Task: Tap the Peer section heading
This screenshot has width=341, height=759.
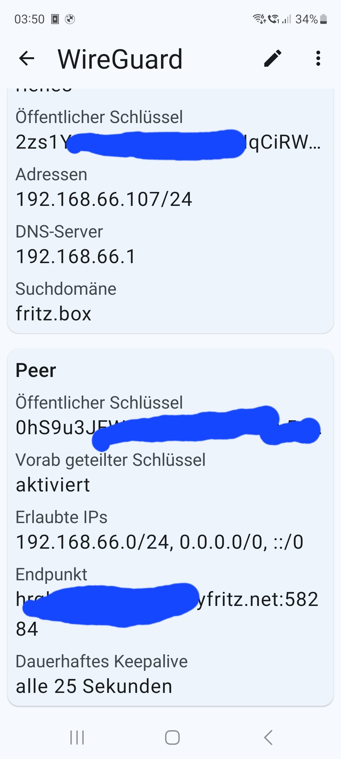Action: click(x=36, y=370)
